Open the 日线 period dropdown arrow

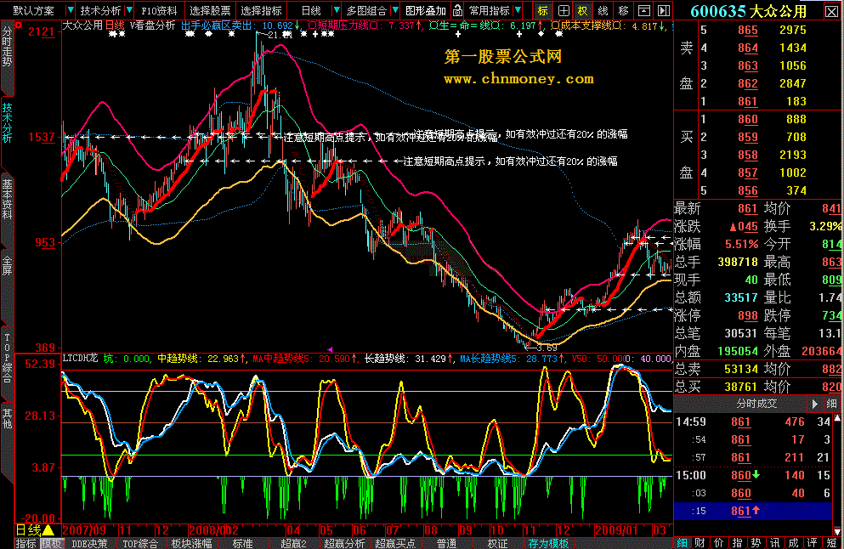pos(336,10)
